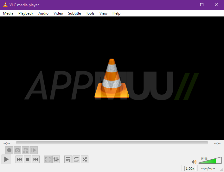Click the red Record button
224x172 pixels.
(9, 150)
